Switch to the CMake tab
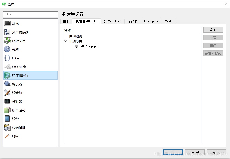This screenshot has height=159, width=230. point(169,21)
